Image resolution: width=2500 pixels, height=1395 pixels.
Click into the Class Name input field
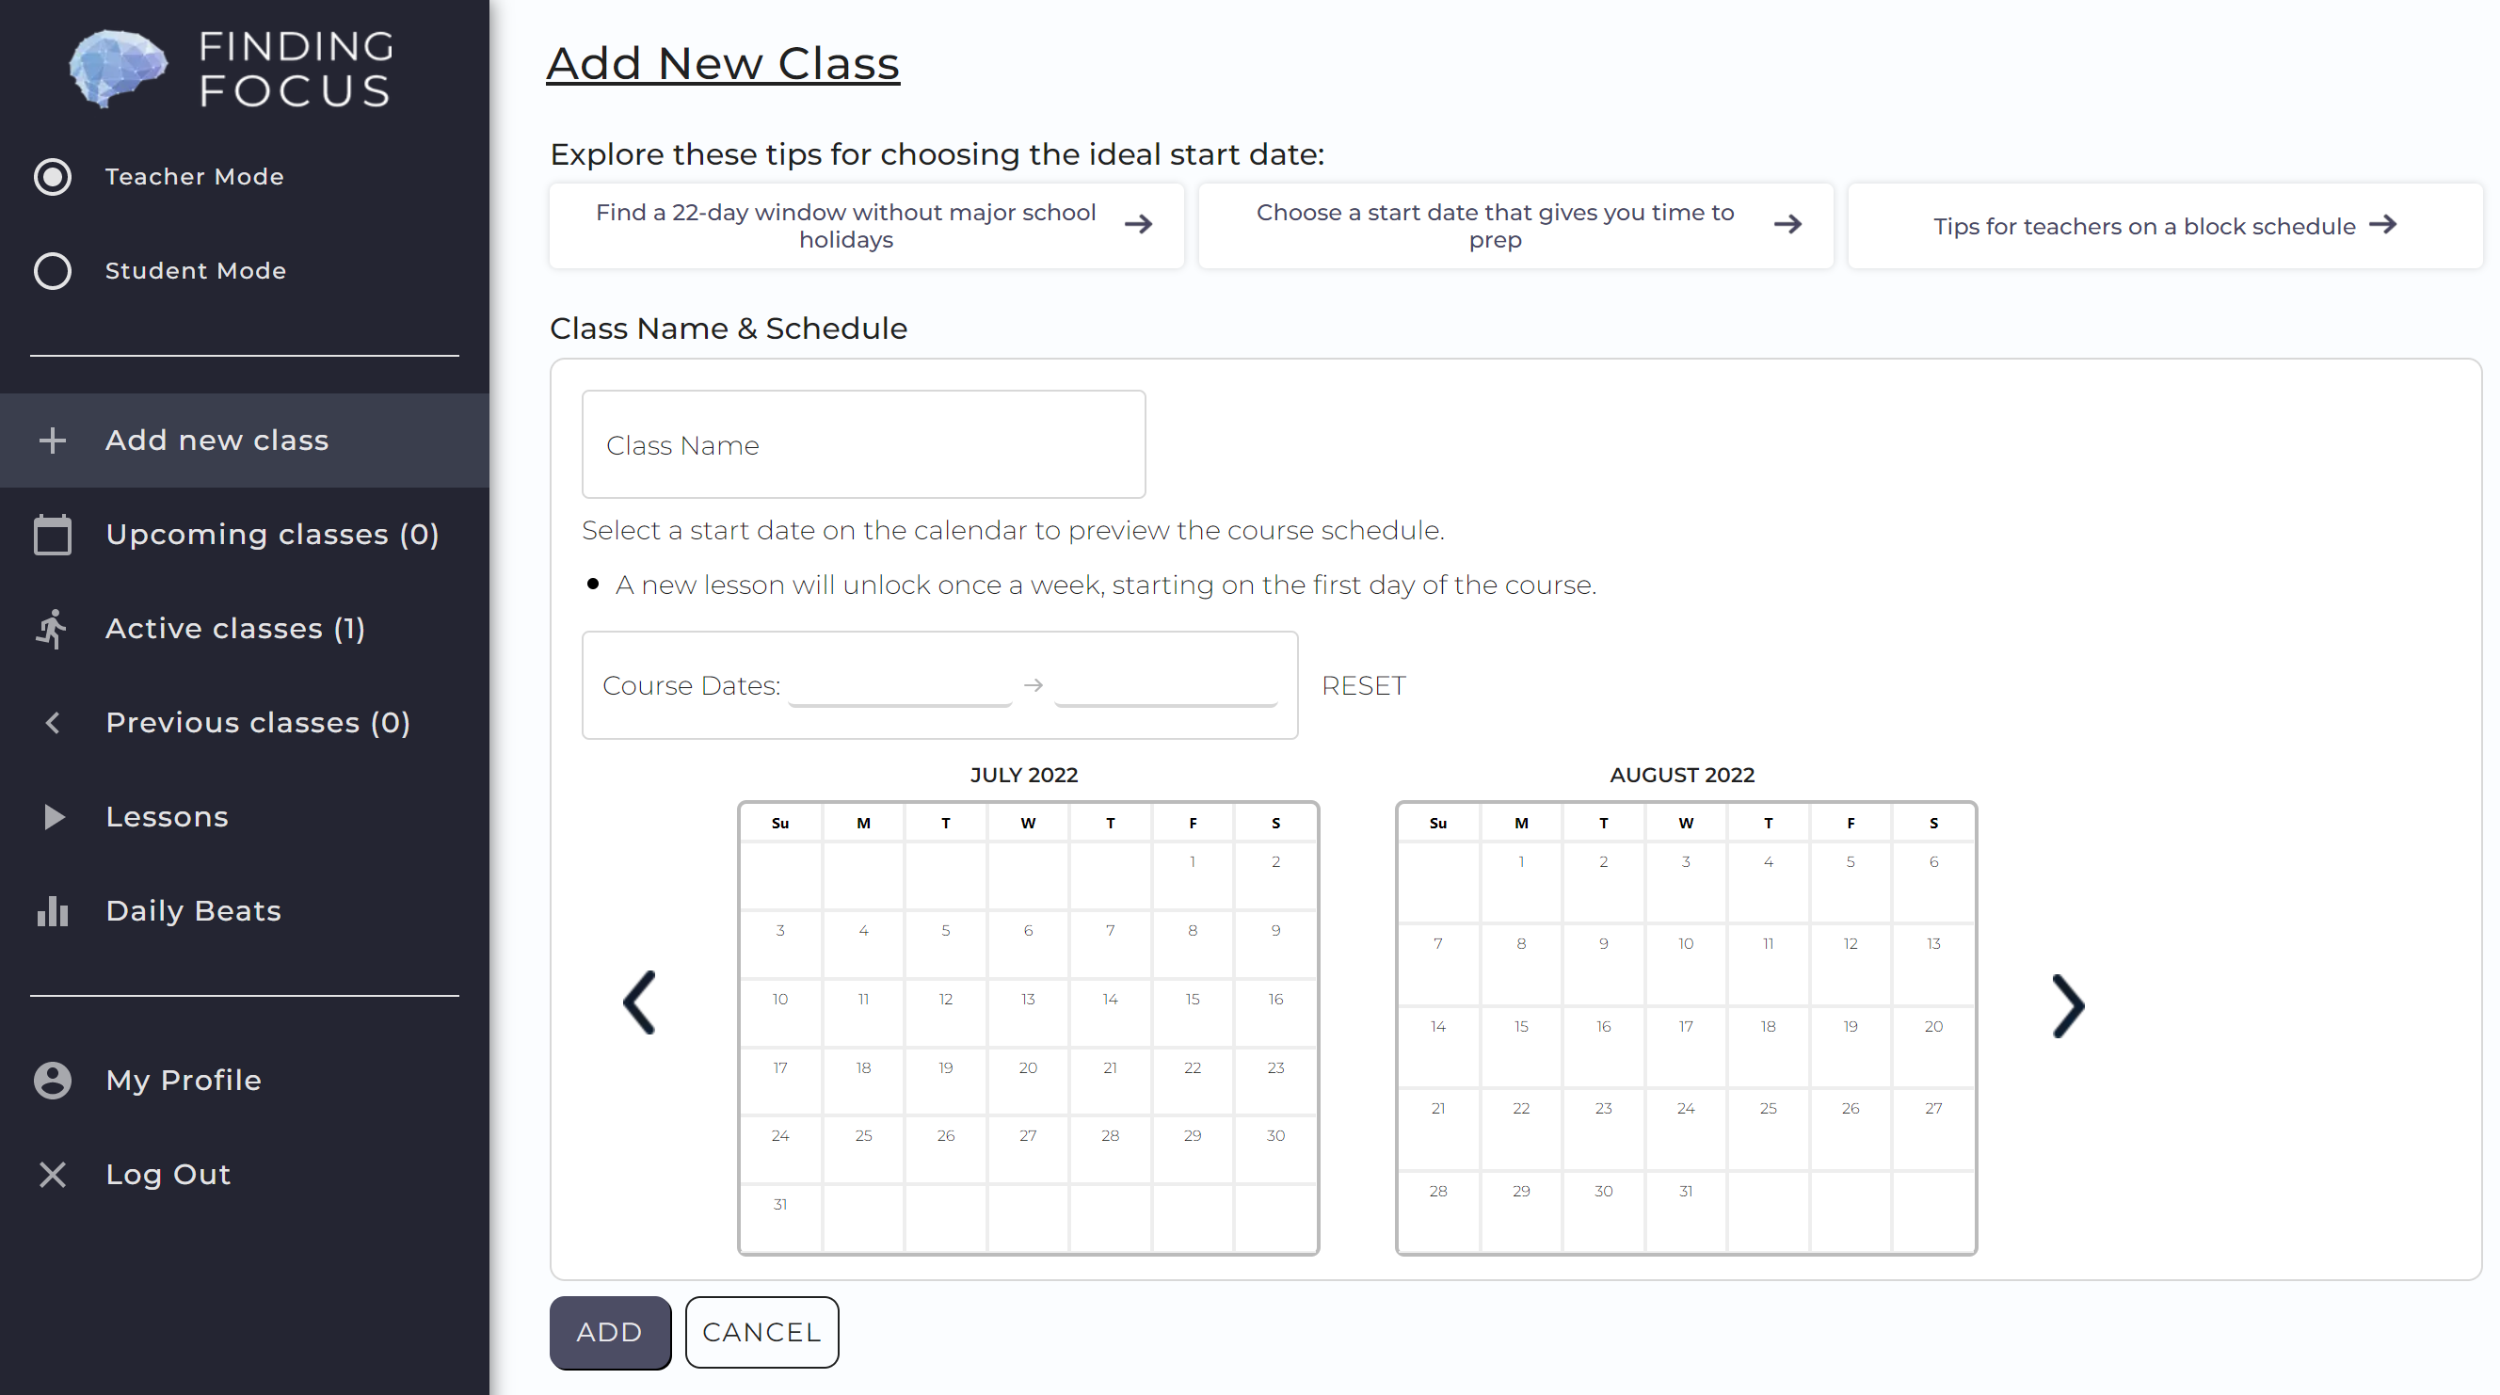(864, 444)
